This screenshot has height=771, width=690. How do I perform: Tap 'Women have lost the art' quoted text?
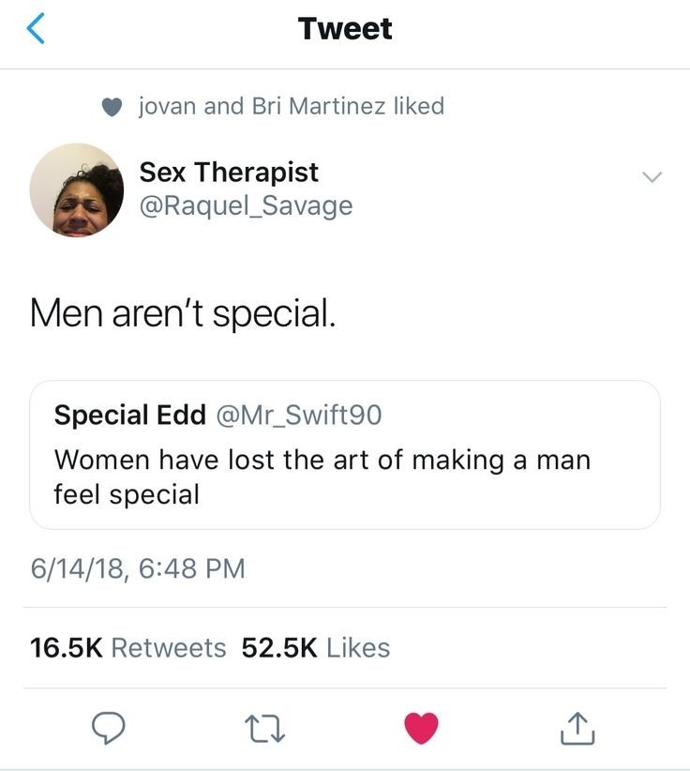322,476
